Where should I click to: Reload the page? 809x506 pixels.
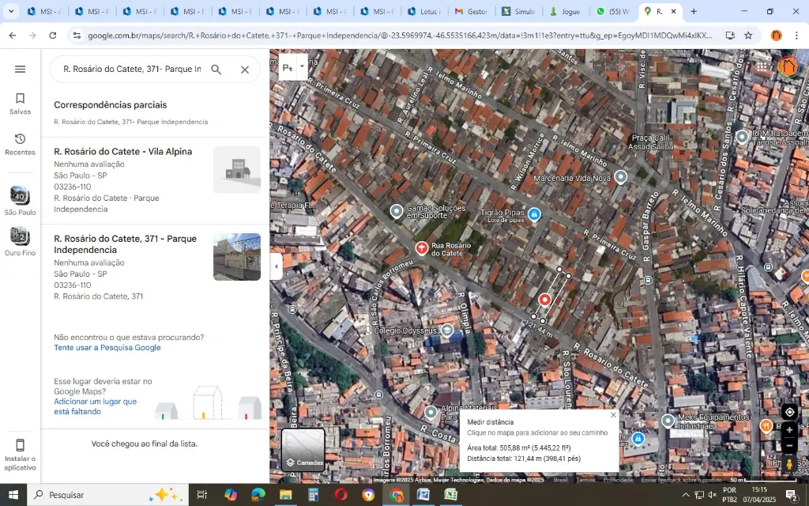pyautogui.click(x=53, y=35)
